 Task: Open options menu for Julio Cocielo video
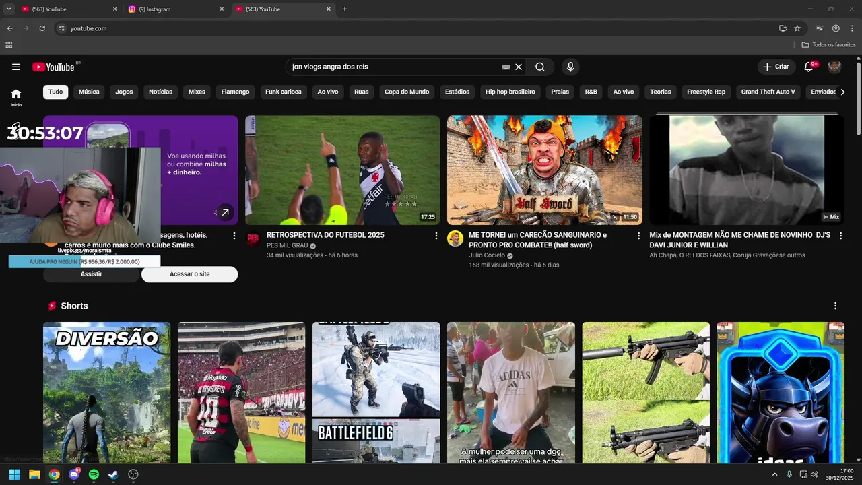click(x=638, y=236)
